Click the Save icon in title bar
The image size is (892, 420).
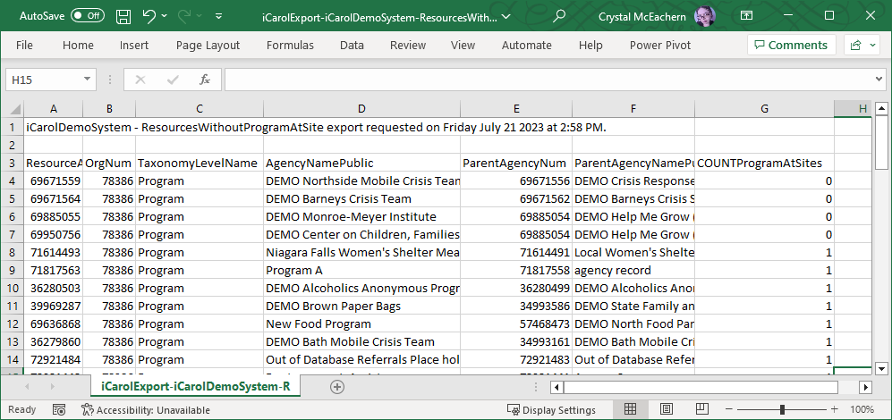click(123, 16)
